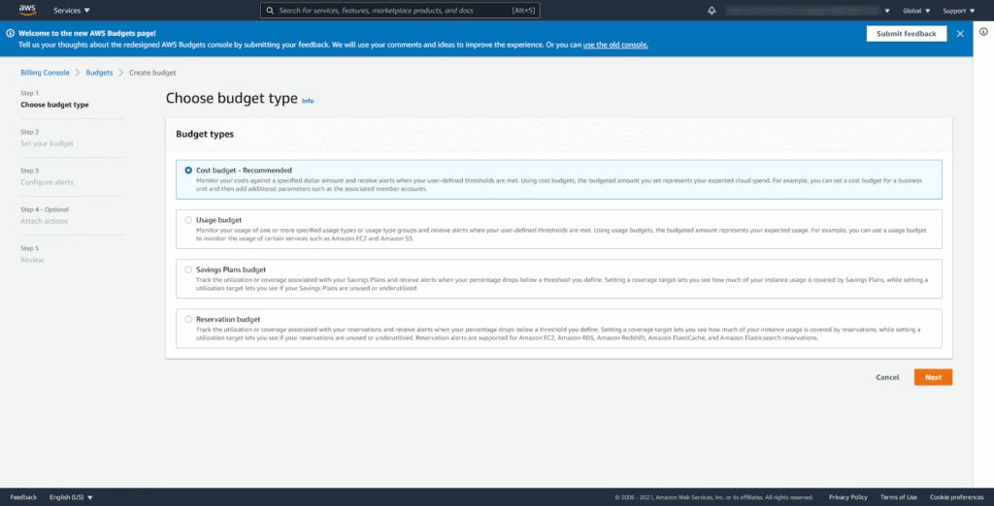Expand the Services menu
Image resolution: width=994 pixels, height=506 pixels.
point(72,11)
